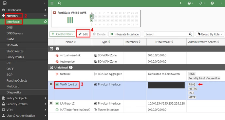Click the search magnifier button beside Search field
225x120 pixels.
click(190, 34)
